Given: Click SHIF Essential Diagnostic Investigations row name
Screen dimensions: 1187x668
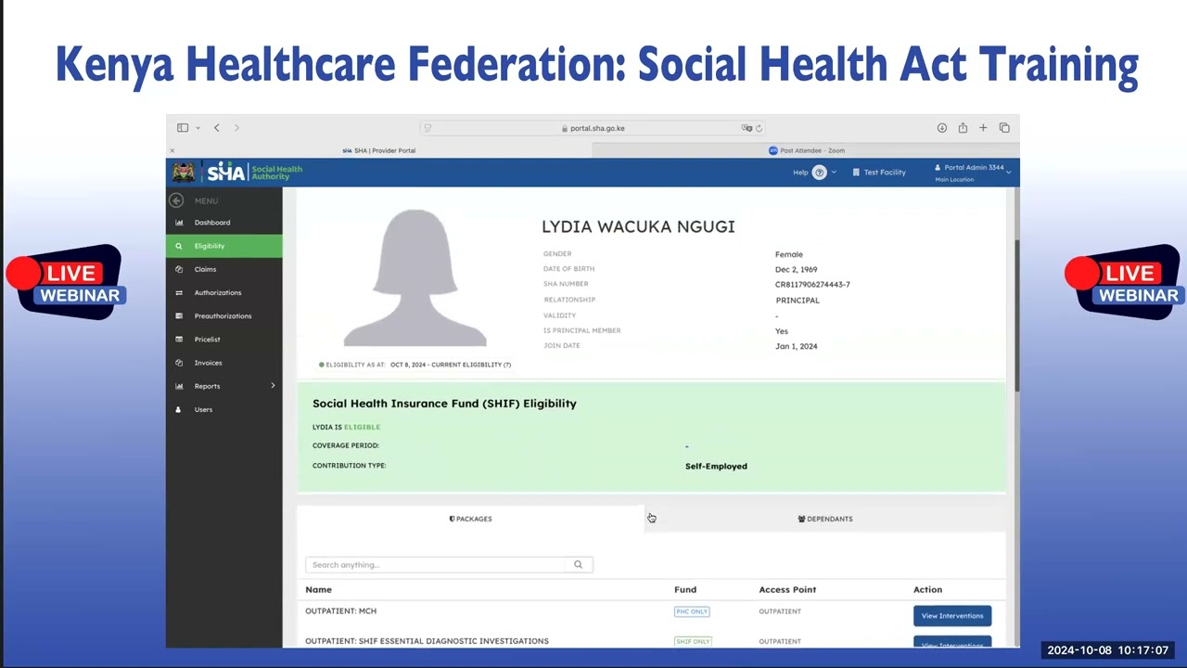Looking at the screenshot, I should 427,641.
